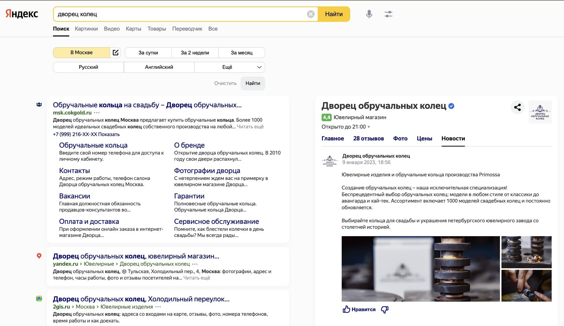Click the msk.cokgold.ru green URL
The width and height of the screenshot is (564, 326).
[72, 113]
